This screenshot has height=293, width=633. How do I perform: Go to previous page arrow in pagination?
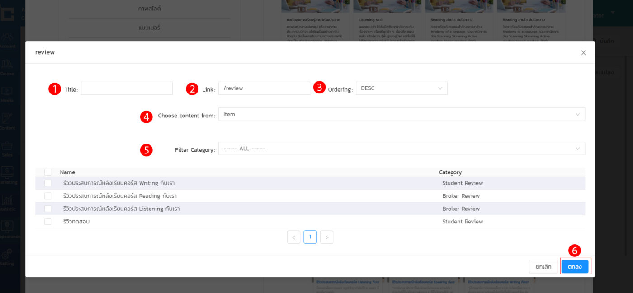tap(293, 237)
